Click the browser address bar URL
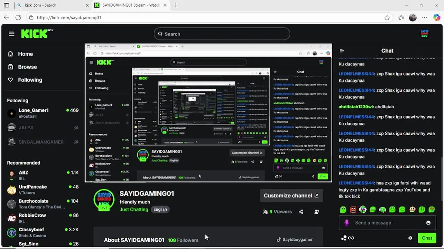 [69, 17]
